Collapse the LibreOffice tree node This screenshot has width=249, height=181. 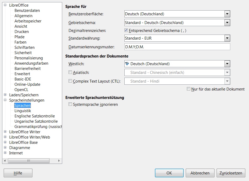point(5,5)
